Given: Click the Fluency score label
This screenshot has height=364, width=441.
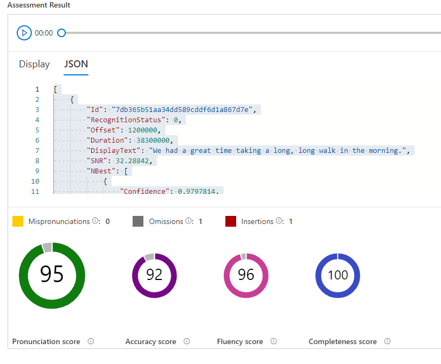Looking at the screenshot, I should point(240,341).
